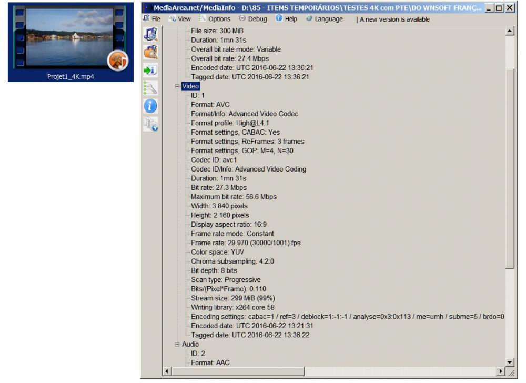Click the vertical scrollbar down arrow

point(509,362)
